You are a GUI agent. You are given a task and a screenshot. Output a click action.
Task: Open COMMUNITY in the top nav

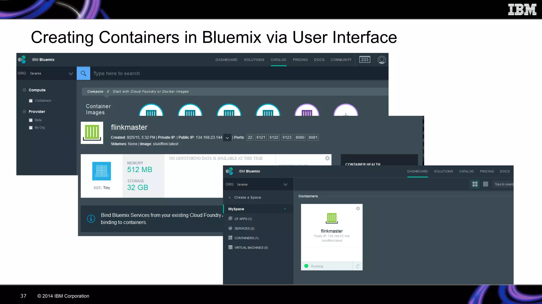pos(341,60)
